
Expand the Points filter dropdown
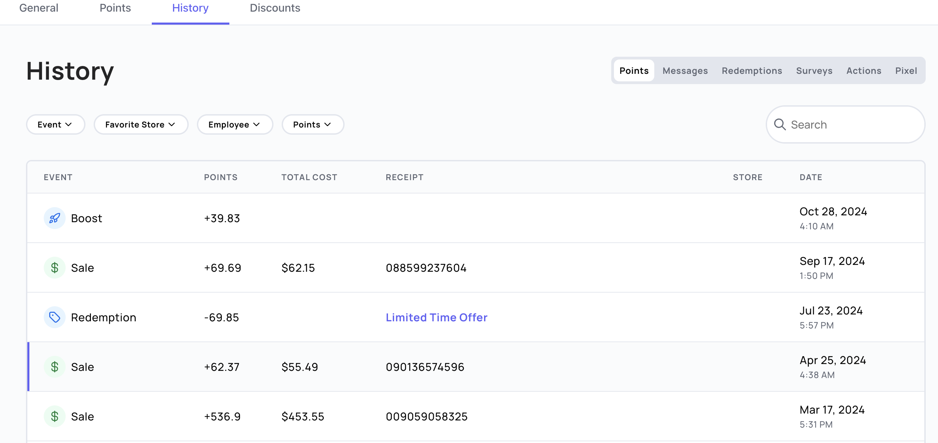tap(313, 124)
